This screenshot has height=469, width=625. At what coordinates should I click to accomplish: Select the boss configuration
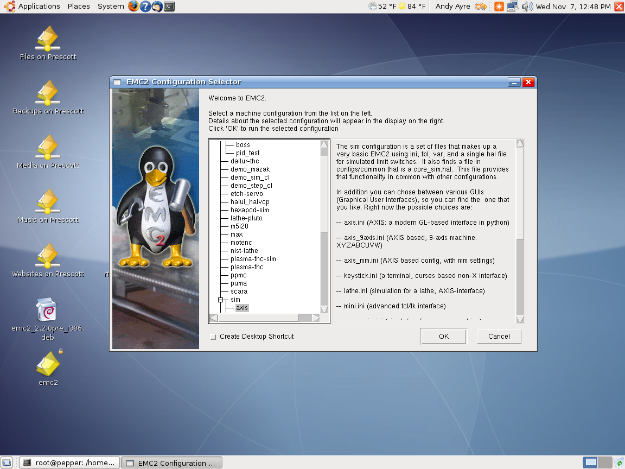(243, 145)
